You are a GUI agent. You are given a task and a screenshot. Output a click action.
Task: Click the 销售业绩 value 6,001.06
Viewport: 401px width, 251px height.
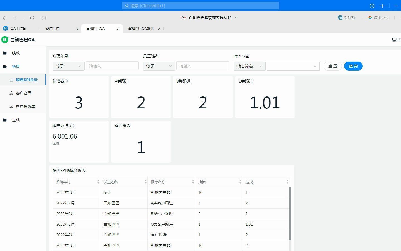(x=65, y=136)
